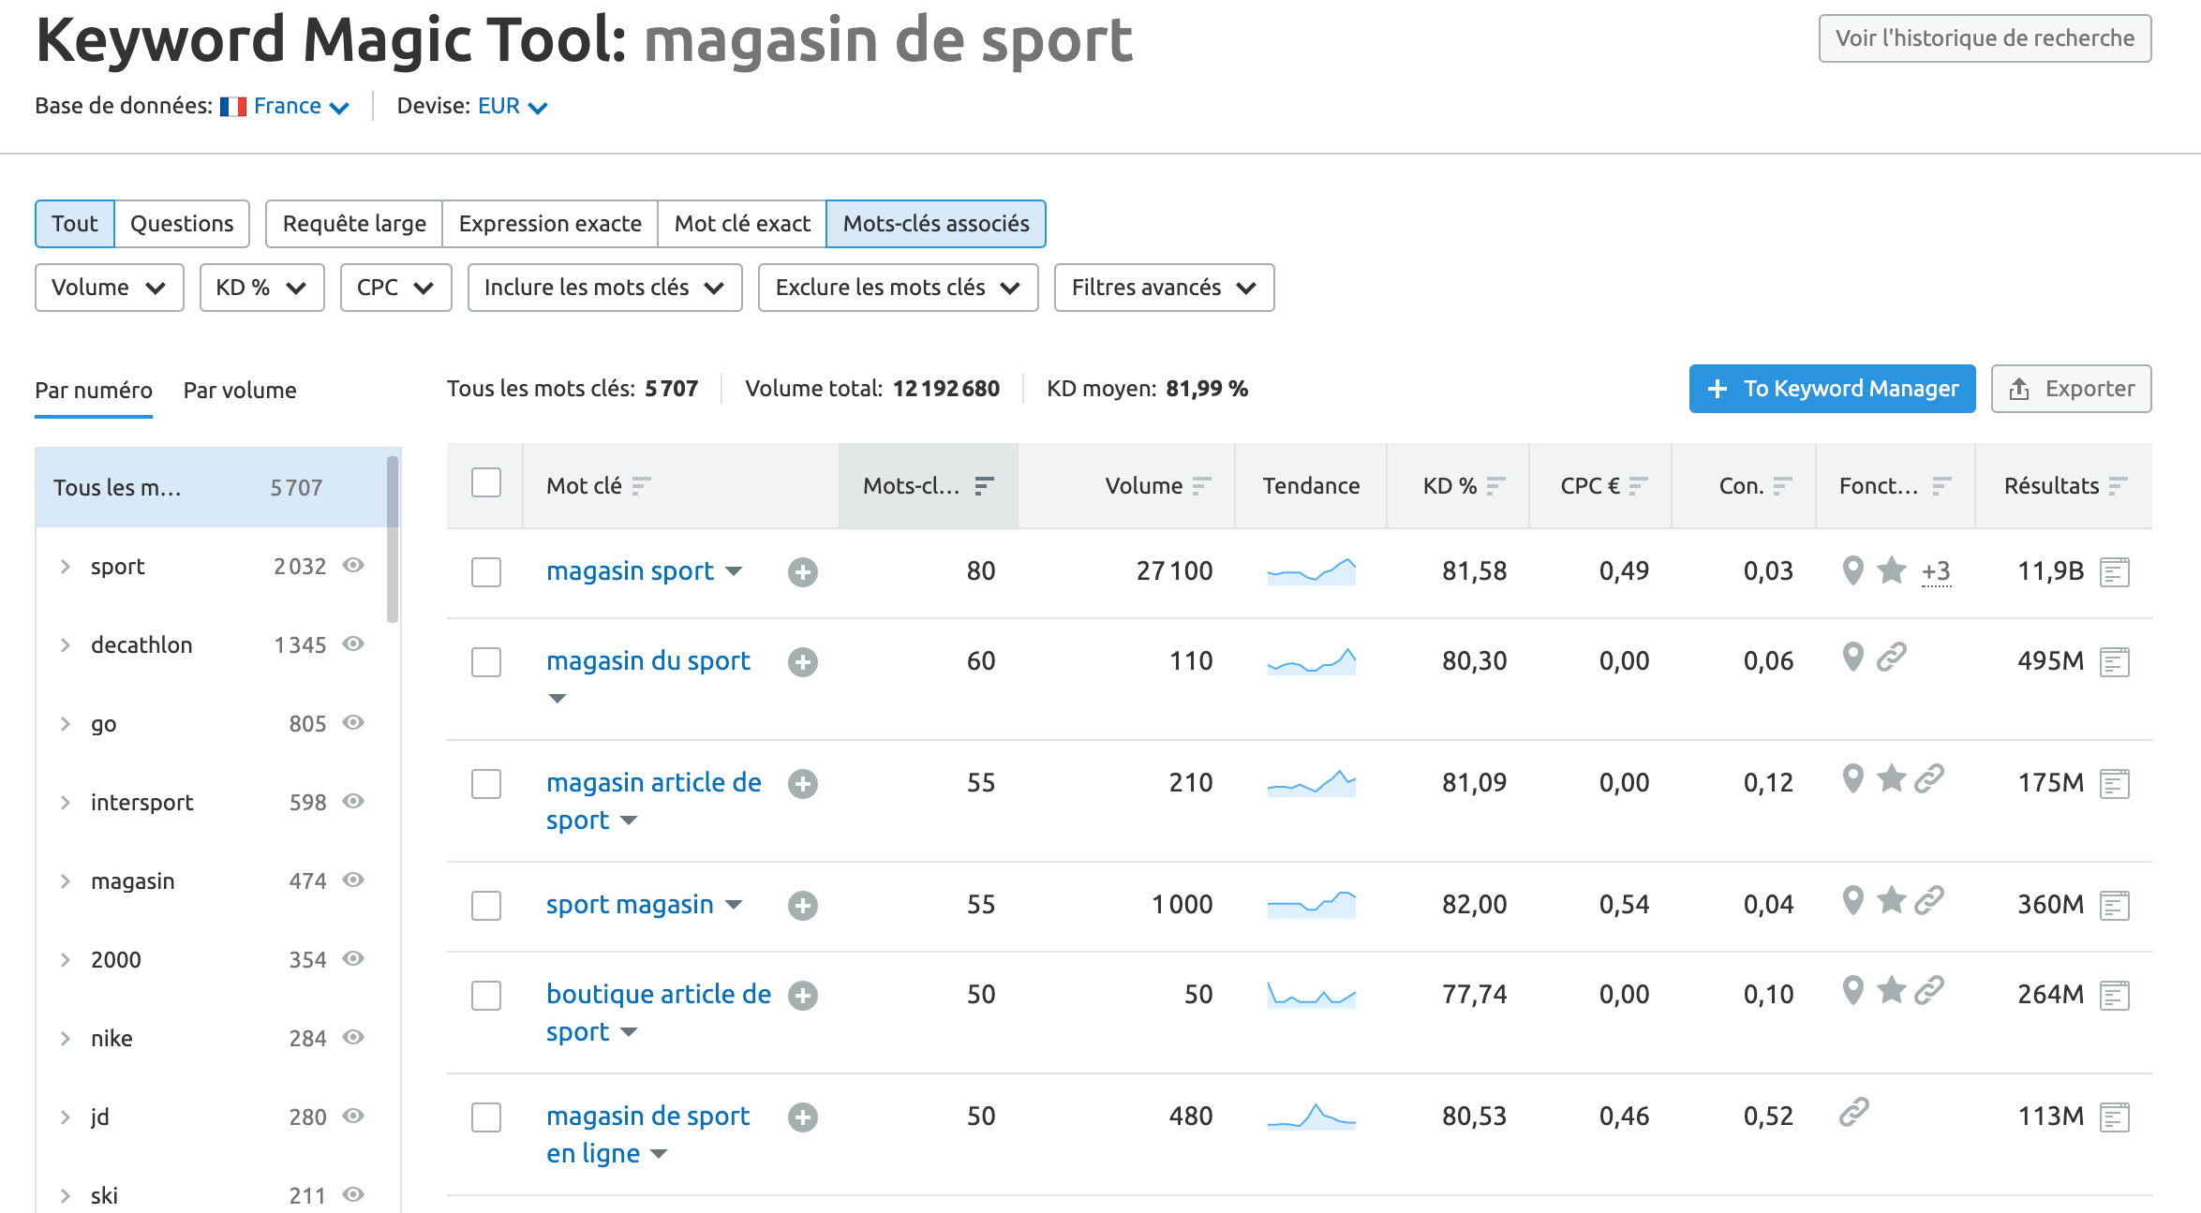Sort by Mots-cl... column sort icon
2201x1213 pixels.
point(984,486)
